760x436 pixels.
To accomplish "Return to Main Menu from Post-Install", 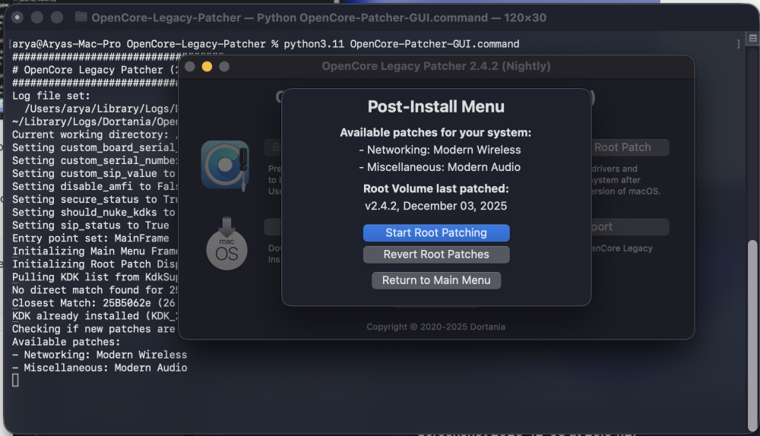I will pyautogui.click(x=436, y=280).
